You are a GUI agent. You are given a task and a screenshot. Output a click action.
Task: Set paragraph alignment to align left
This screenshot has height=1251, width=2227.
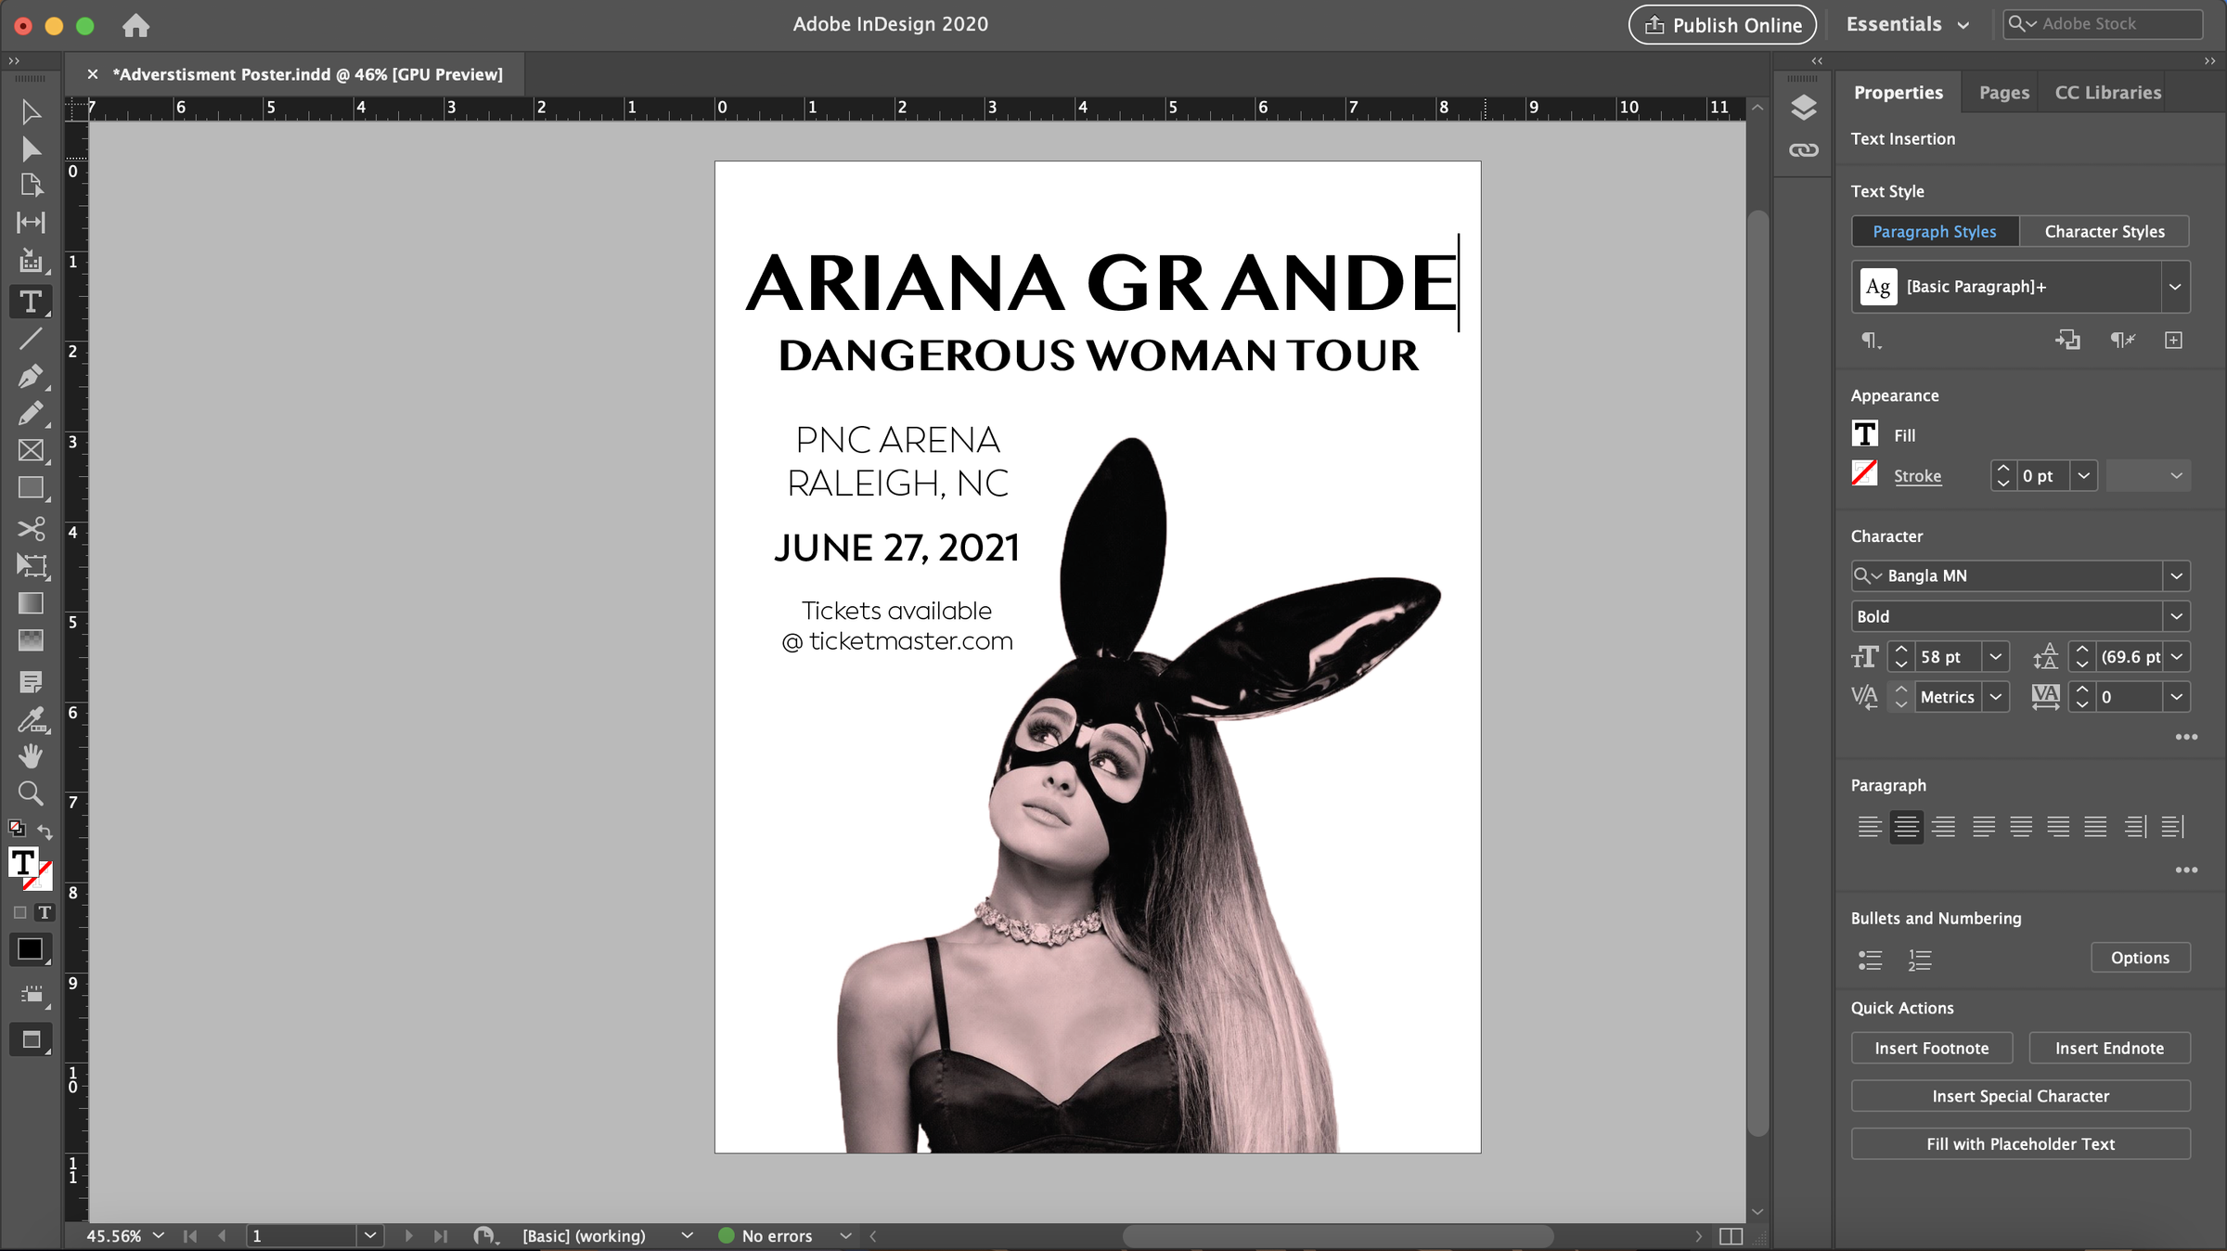(x=1869, y=826)
